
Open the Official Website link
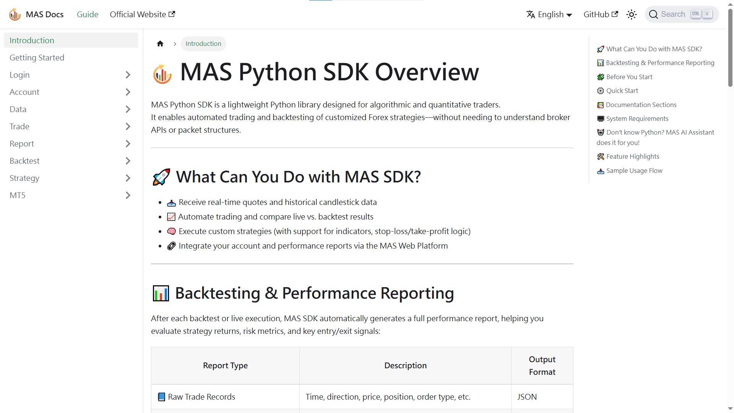pos(142,14)
